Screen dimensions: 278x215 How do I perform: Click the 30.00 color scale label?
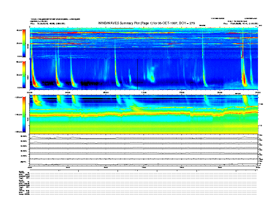click(x=19, y=75)
